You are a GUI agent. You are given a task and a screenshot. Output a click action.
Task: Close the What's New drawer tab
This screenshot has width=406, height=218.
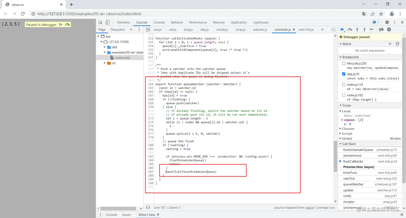[x=158, y=215]
